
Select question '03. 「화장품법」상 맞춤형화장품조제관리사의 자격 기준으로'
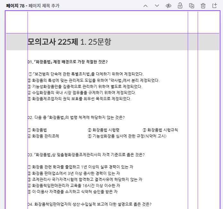(x=86, y=155)
